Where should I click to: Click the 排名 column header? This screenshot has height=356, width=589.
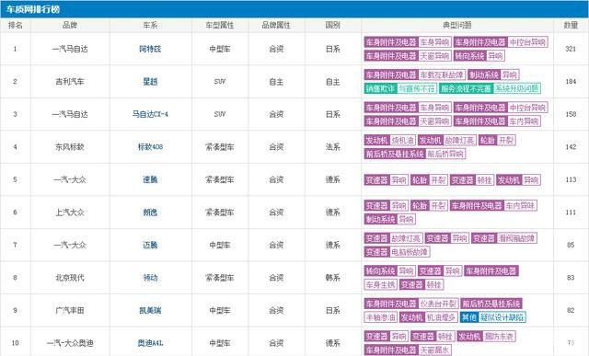[x=16, y=25]
